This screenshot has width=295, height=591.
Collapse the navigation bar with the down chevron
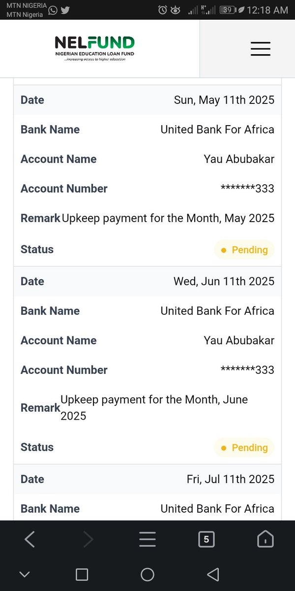click(x=24, y=574)
